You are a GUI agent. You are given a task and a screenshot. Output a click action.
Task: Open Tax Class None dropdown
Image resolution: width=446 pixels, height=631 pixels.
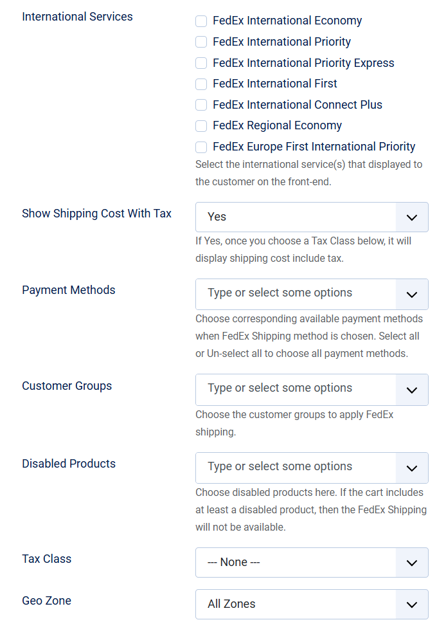click(x=296, y=563)
